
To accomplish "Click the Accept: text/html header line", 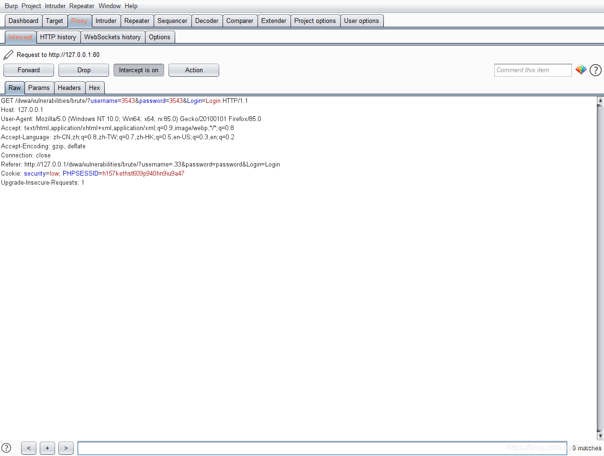I will click(x=117, y=128).
